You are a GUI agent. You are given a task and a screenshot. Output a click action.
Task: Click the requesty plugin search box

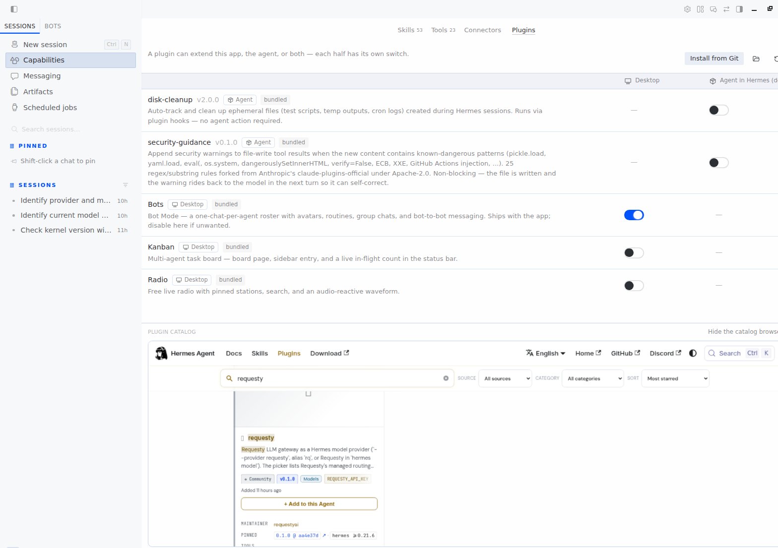click(337, 378)
